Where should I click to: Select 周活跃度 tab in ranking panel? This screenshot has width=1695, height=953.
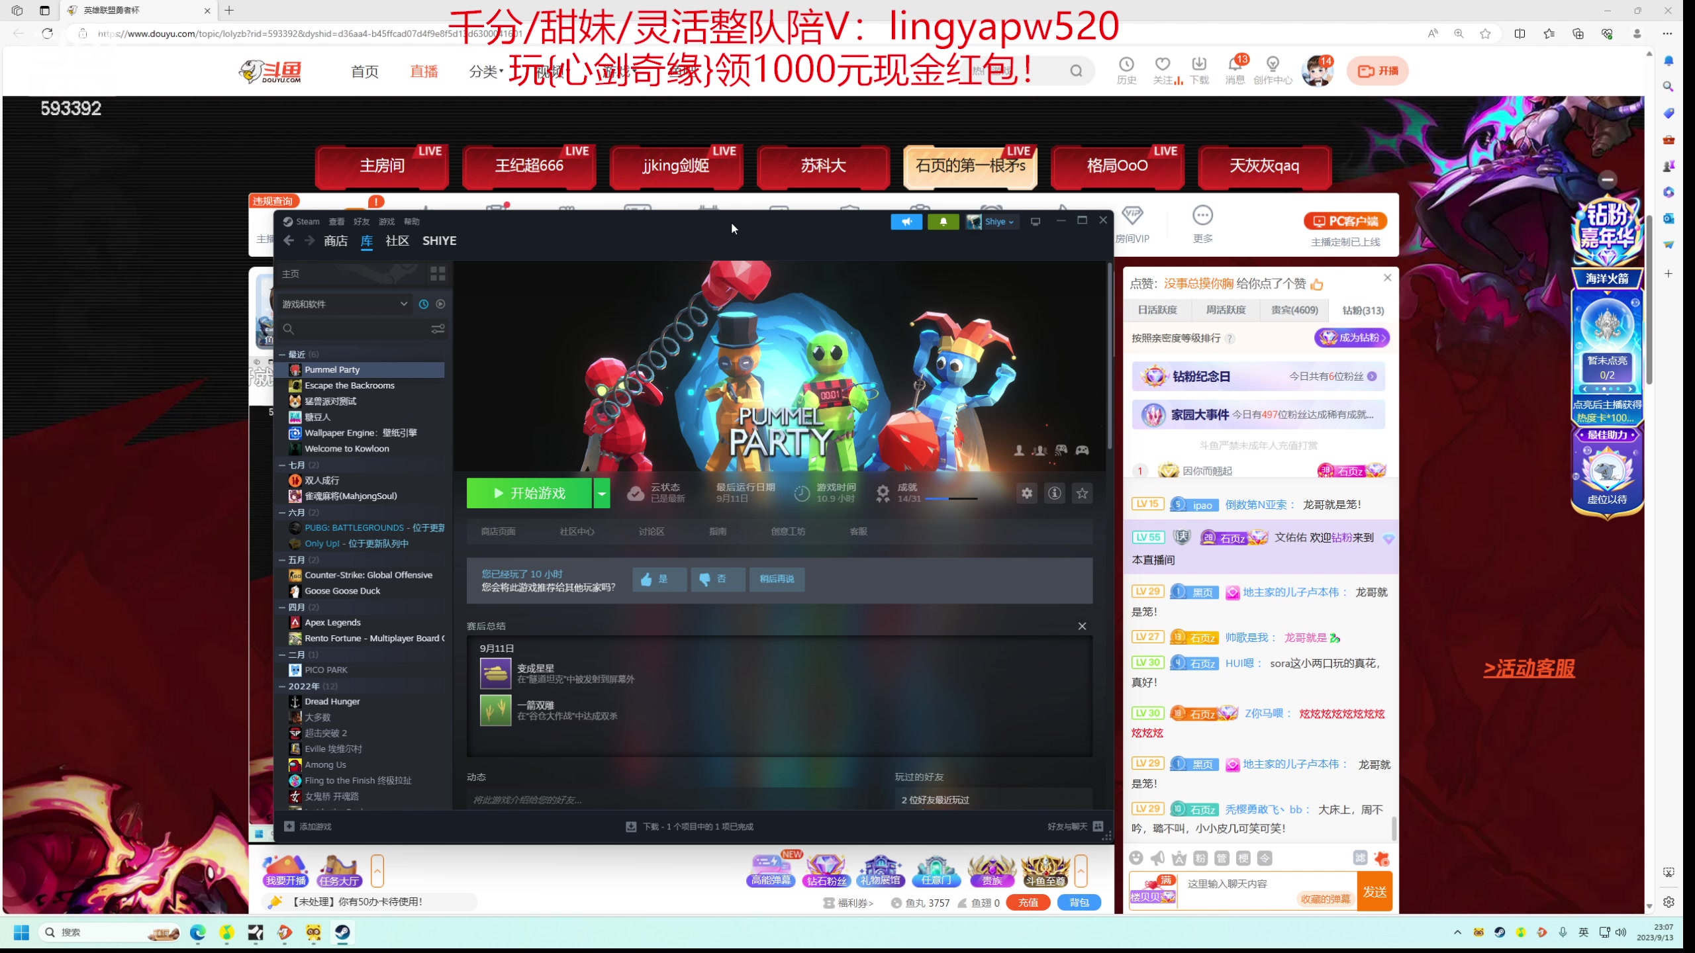1226,310
